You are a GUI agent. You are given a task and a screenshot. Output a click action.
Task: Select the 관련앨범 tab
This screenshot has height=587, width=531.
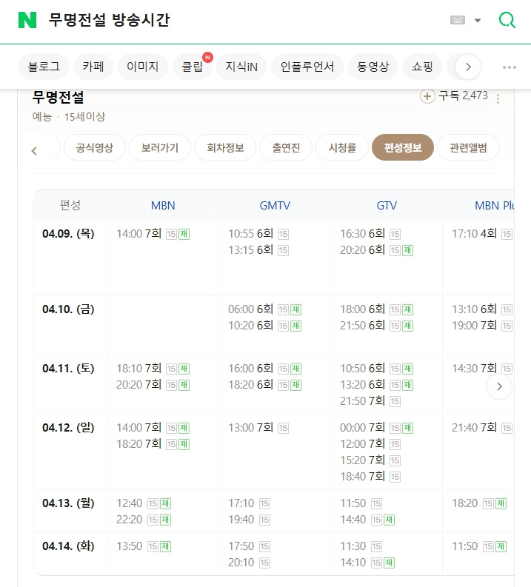pyautogui.click(x=468, y=147)
